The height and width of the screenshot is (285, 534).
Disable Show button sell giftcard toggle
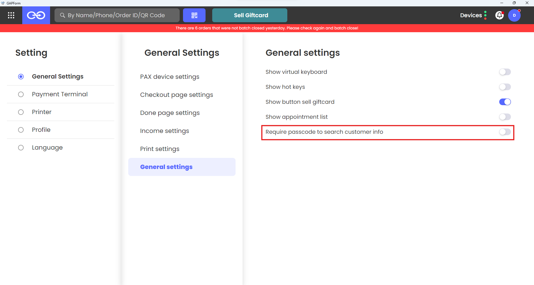(x=505, y=102)
